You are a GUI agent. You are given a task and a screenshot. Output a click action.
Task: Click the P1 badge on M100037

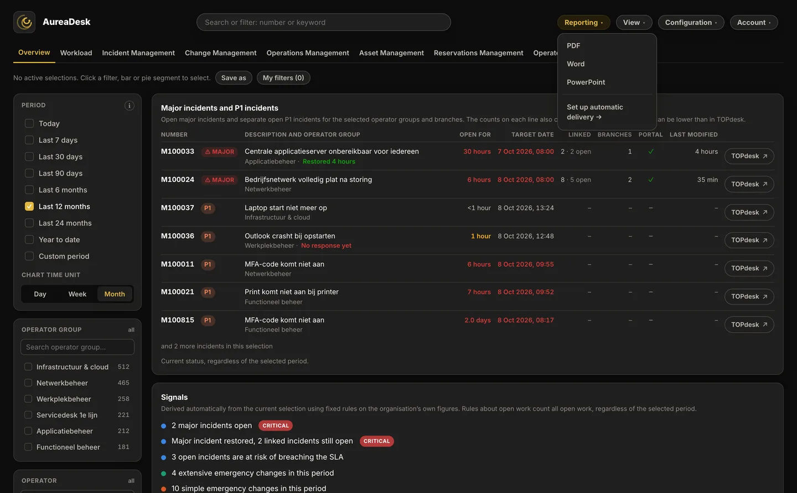pyautogui.click(x=208, y=208)
